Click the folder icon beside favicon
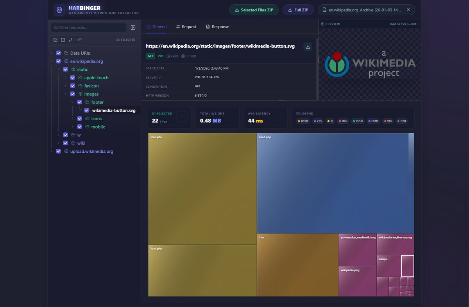Screen dimensions: 469x307 pos(80,86)
